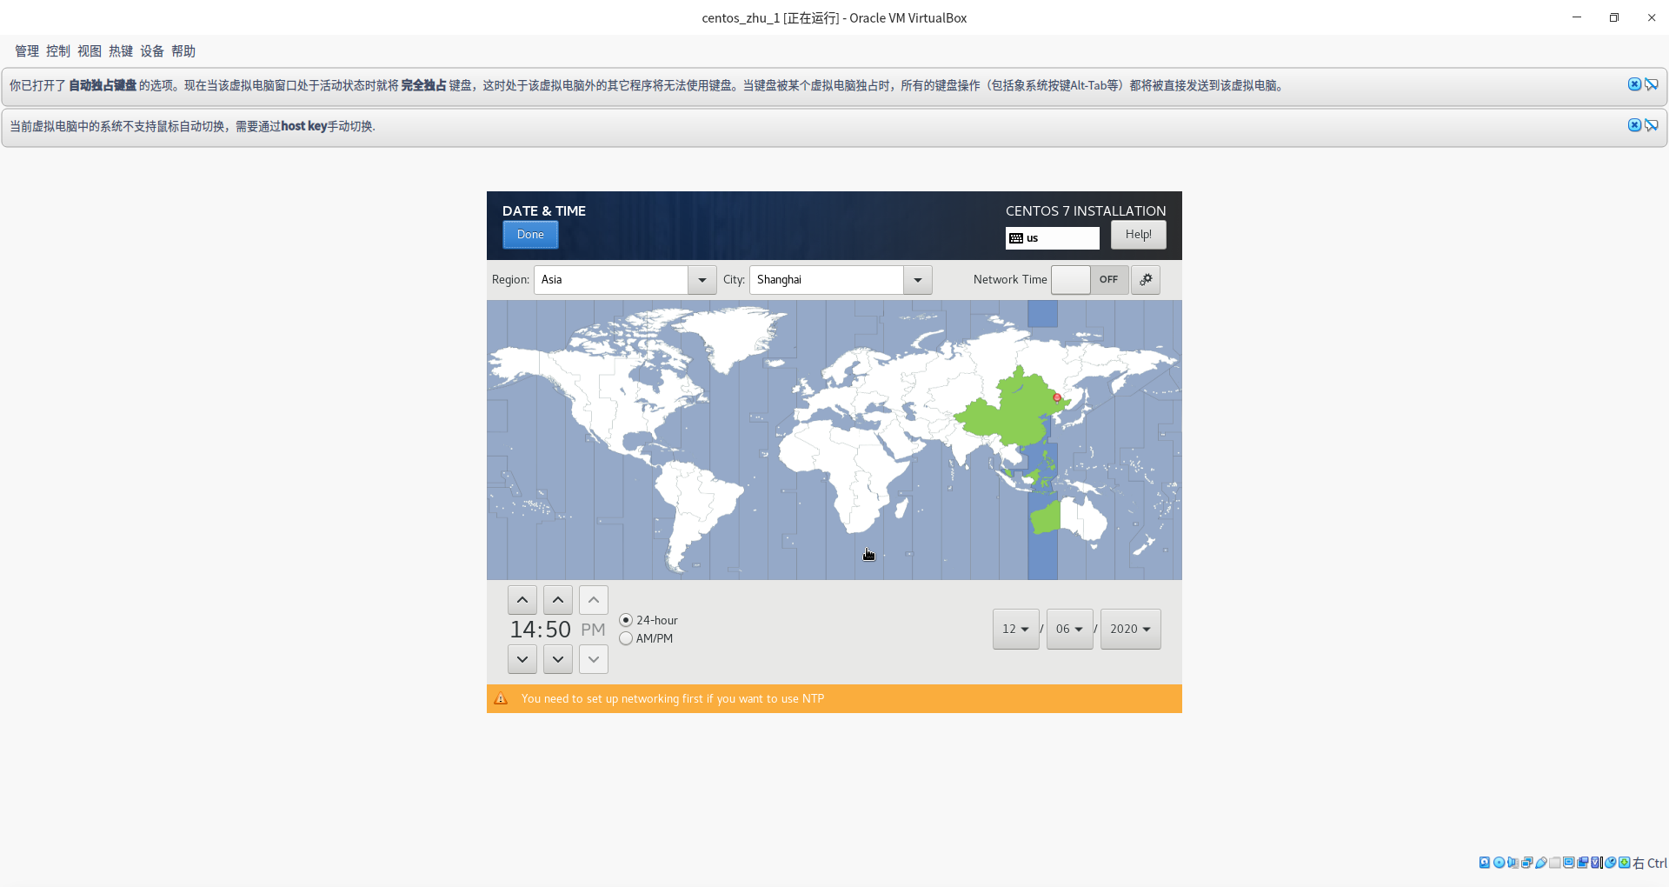Open the 设备 menu
This screenshot has width=1669, height=887.
[152, 51]
